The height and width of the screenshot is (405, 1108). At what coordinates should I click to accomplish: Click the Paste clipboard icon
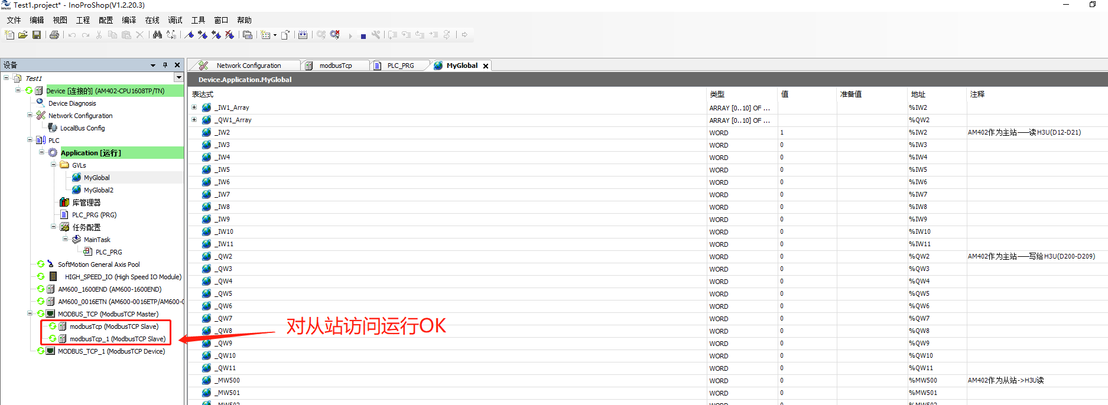coord(126,35)
